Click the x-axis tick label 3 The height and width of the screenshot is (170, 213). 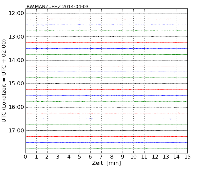click(58, 157)
